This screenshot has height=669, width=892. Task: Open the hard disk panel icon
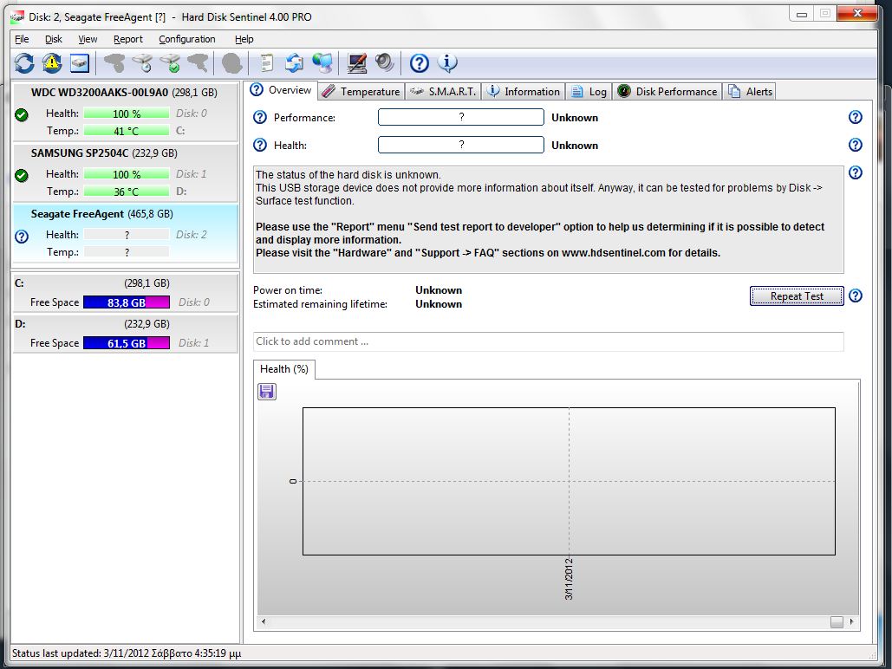[80, 63]
